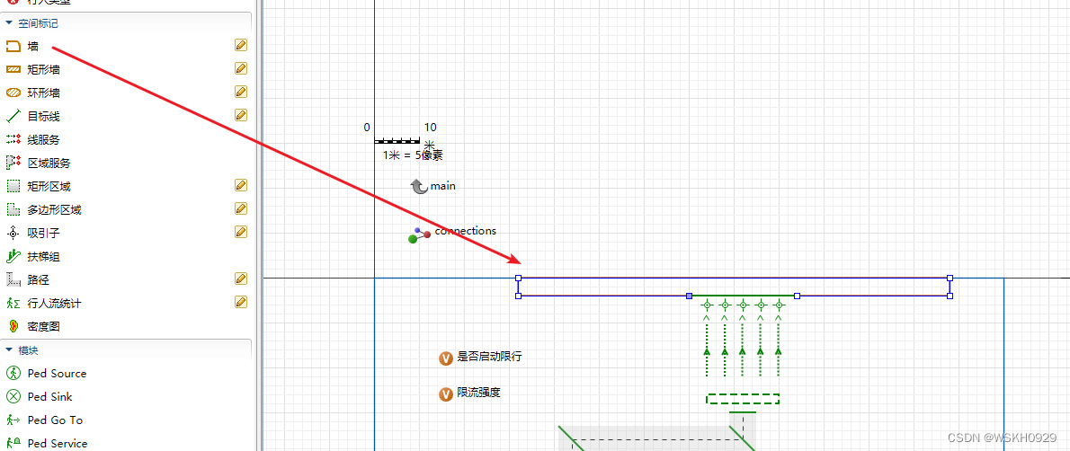Pick the Ped Sink block icon

[x=13, y=396]
